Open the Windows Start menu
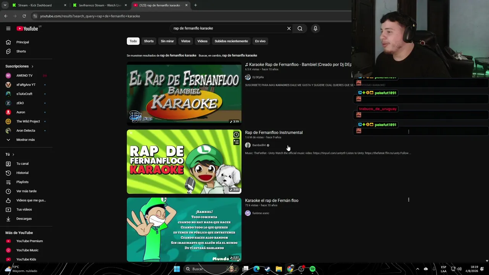 (176, 269)
